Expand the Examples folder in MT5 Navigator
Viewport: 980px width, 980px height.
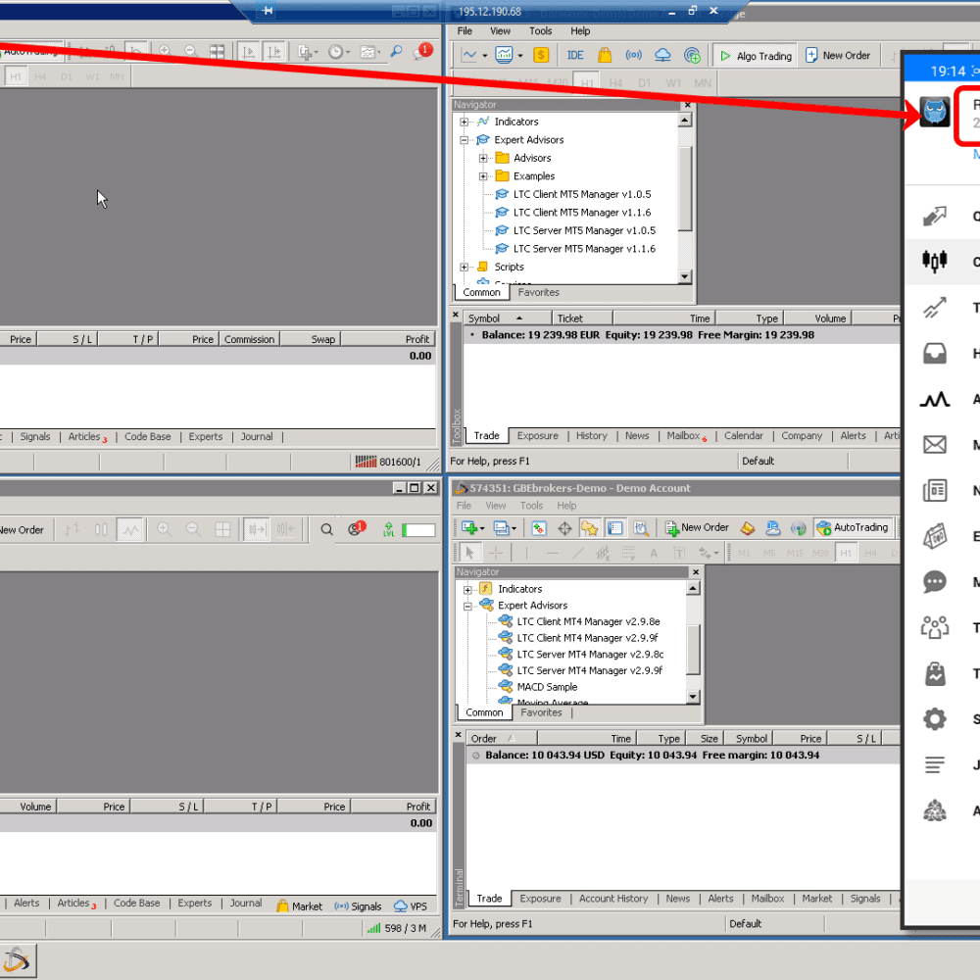(x=483, y=176)
